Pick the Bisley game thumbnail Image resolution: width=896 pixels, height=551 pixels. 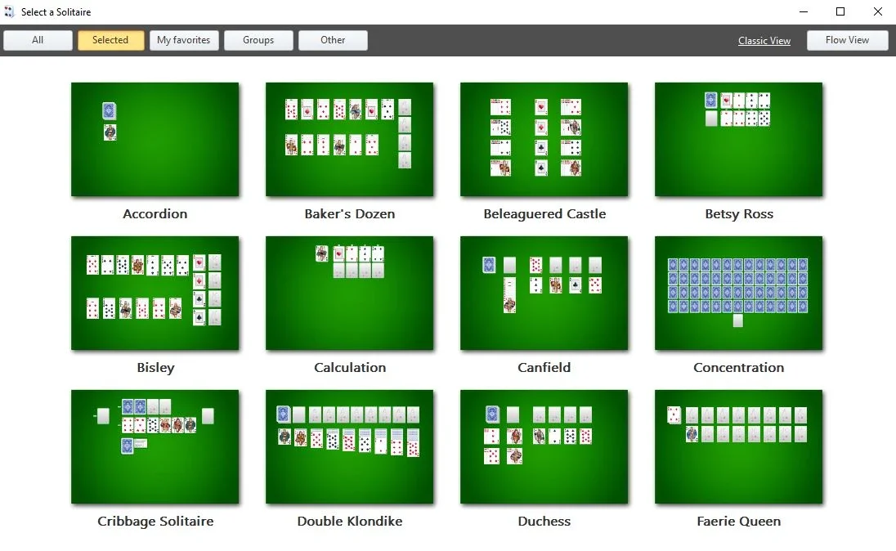tap(155, 293)
